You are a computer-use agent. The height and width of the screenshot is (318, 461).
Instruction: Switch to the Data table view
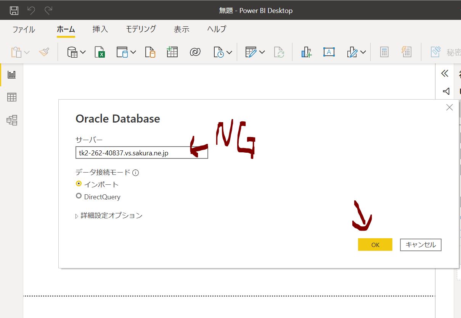[x=12, y=97]
